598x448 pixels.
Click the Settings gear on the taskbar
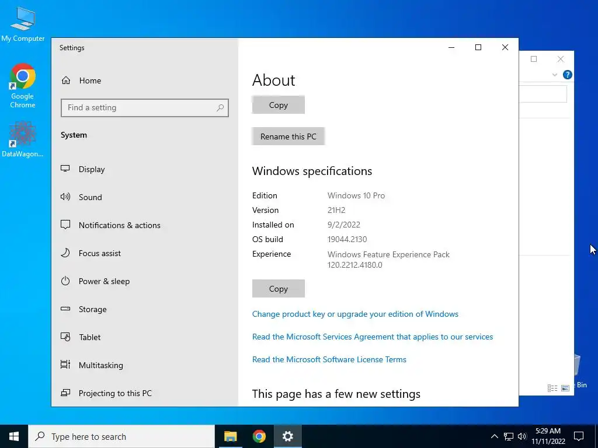tap(287, 436)
